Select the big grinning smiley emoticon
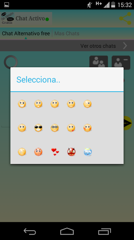The width and height of the screenshot is (134, 240). pyautogui.click(x=22, y=104)
